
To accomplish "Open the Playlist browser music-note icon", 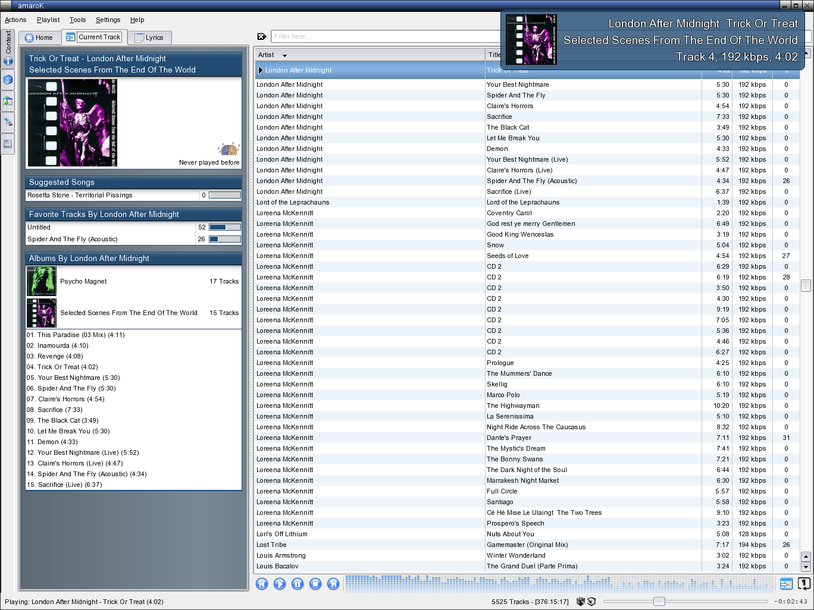I will (x=8, y=101).
